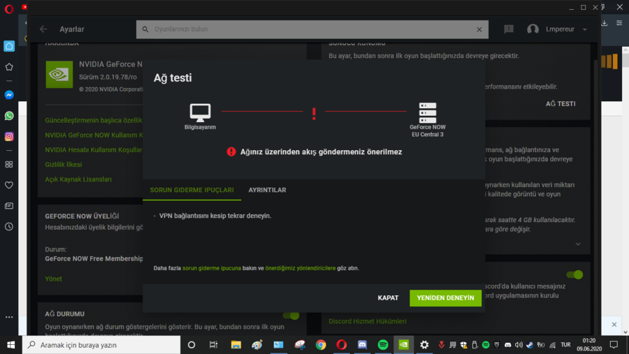Click the red error icon beside the warning message
The width and height of the screenshot is (629, 354).
(x=231, y=152)
